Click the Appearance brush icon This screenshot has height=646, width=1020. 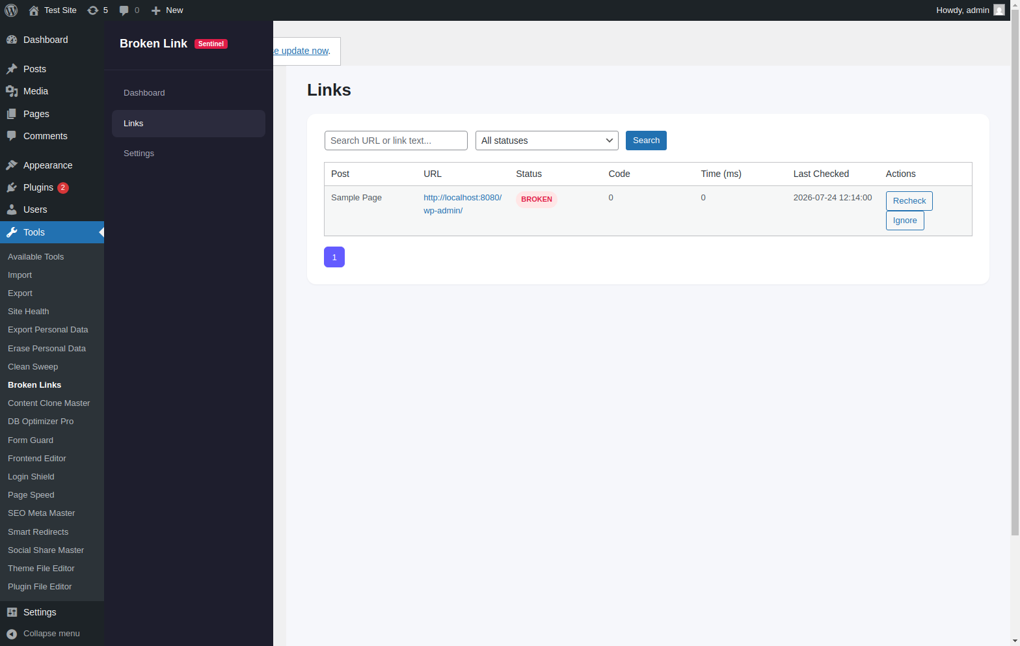point(12,165)
